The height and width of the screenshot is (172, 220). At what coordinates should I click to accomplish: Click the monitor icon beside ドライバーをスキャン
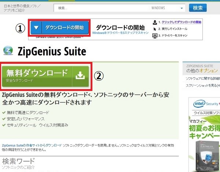155,36
